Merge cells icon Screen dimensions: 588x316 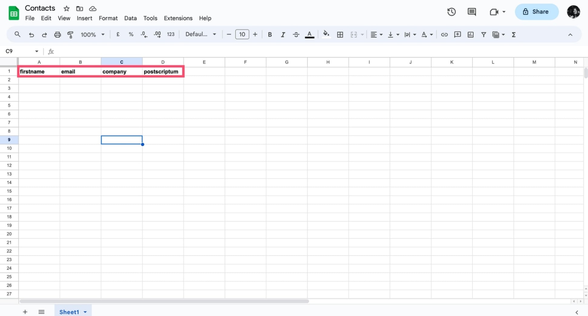click(354, 35)
